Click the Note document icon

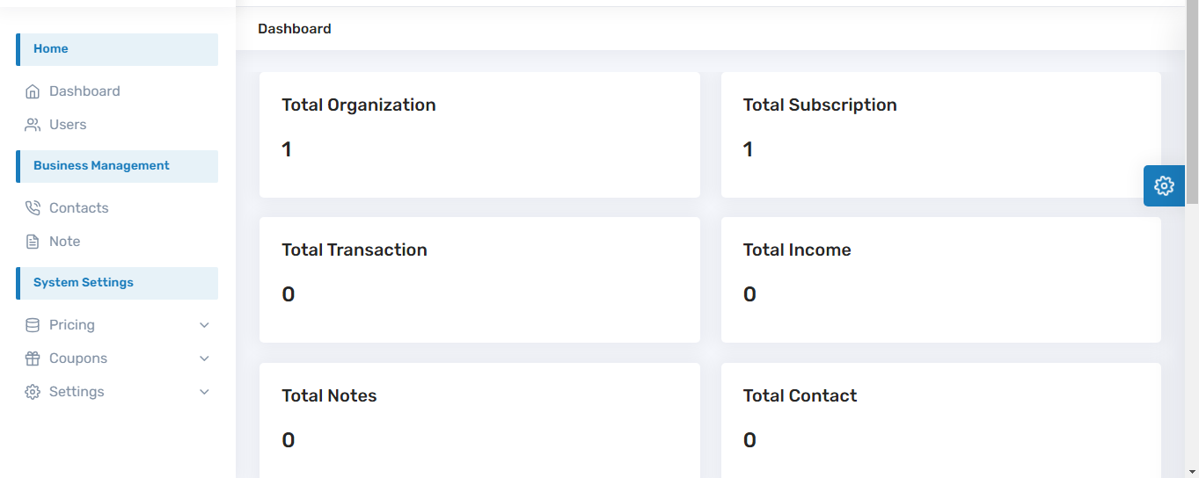pos(33,242)
